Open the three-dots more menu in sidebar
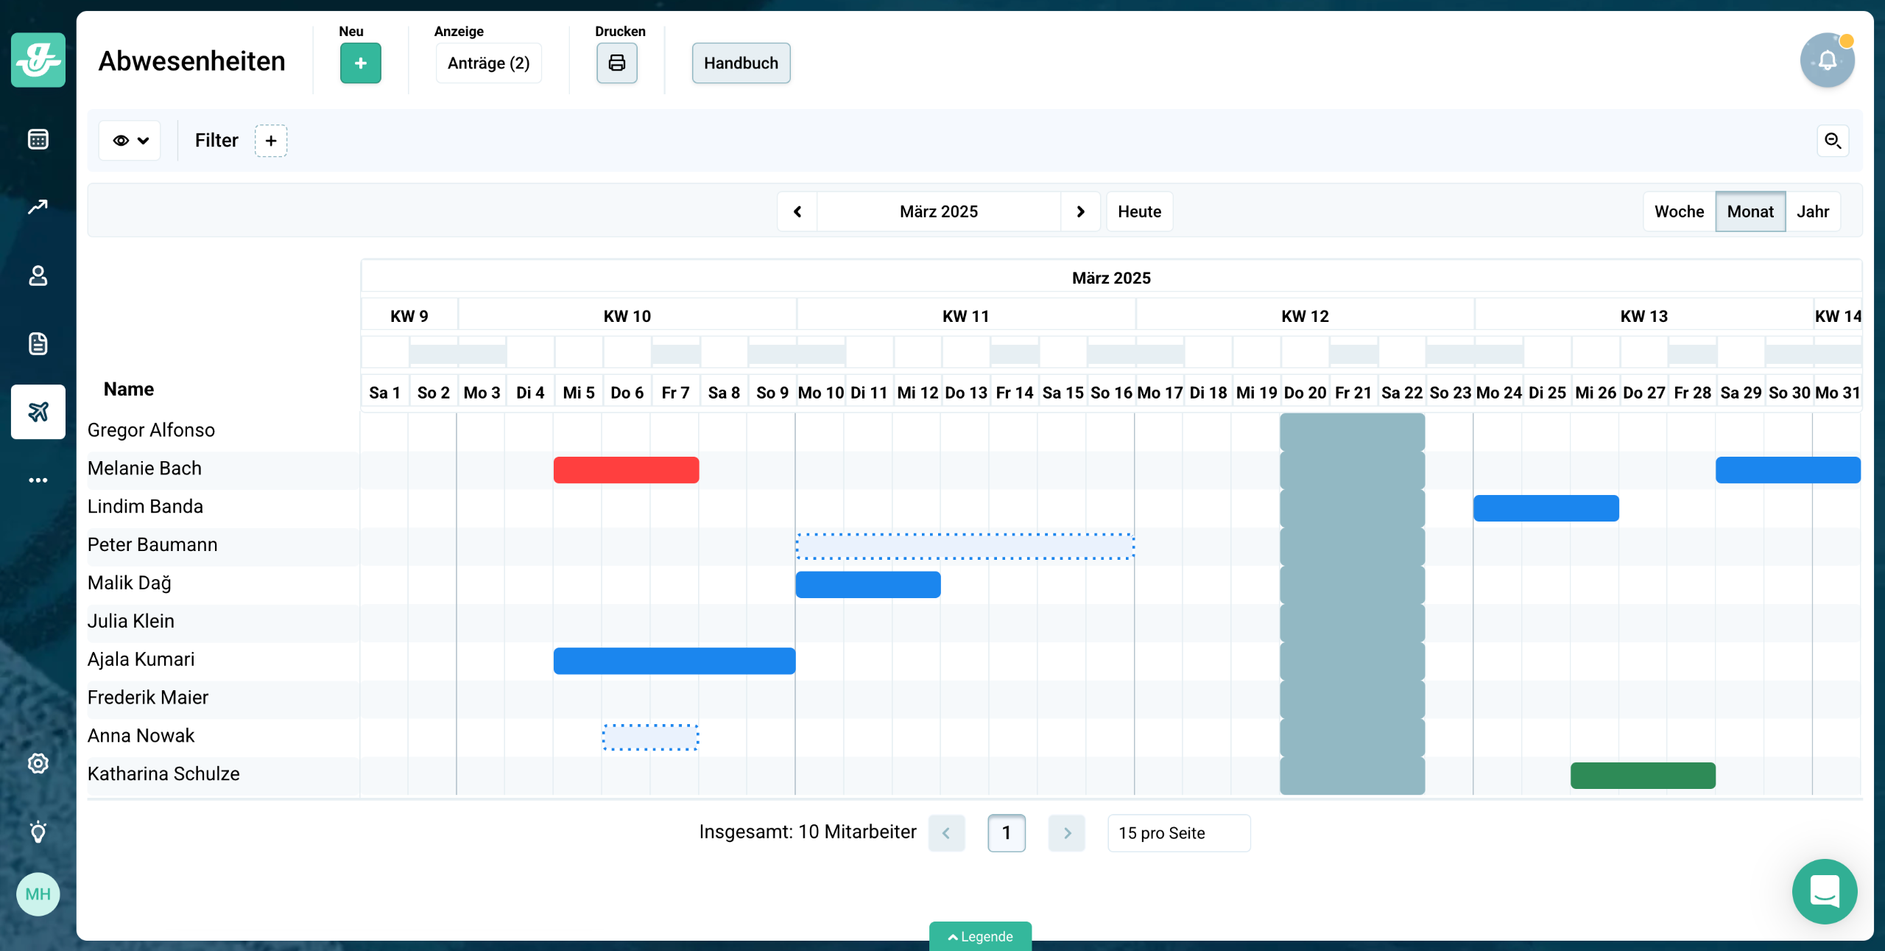This screenshot has width=1885, height=951. click(38, 480)
